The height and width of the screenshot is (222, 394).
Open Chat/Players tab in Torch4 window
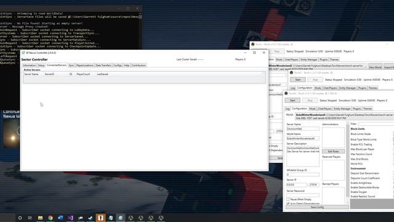click(324, 109)
